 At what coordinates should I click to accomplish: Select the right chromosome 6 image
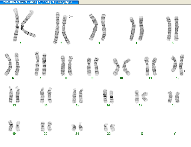(17, 64)
